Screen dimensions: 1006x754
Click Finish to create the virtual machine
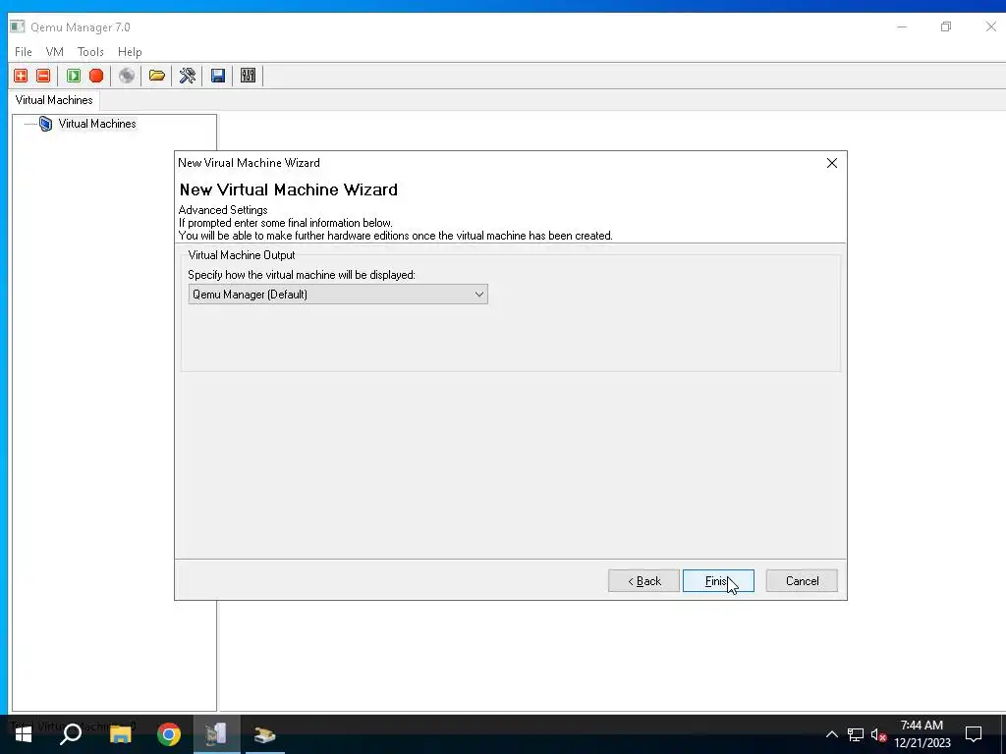tap(718, 581)
